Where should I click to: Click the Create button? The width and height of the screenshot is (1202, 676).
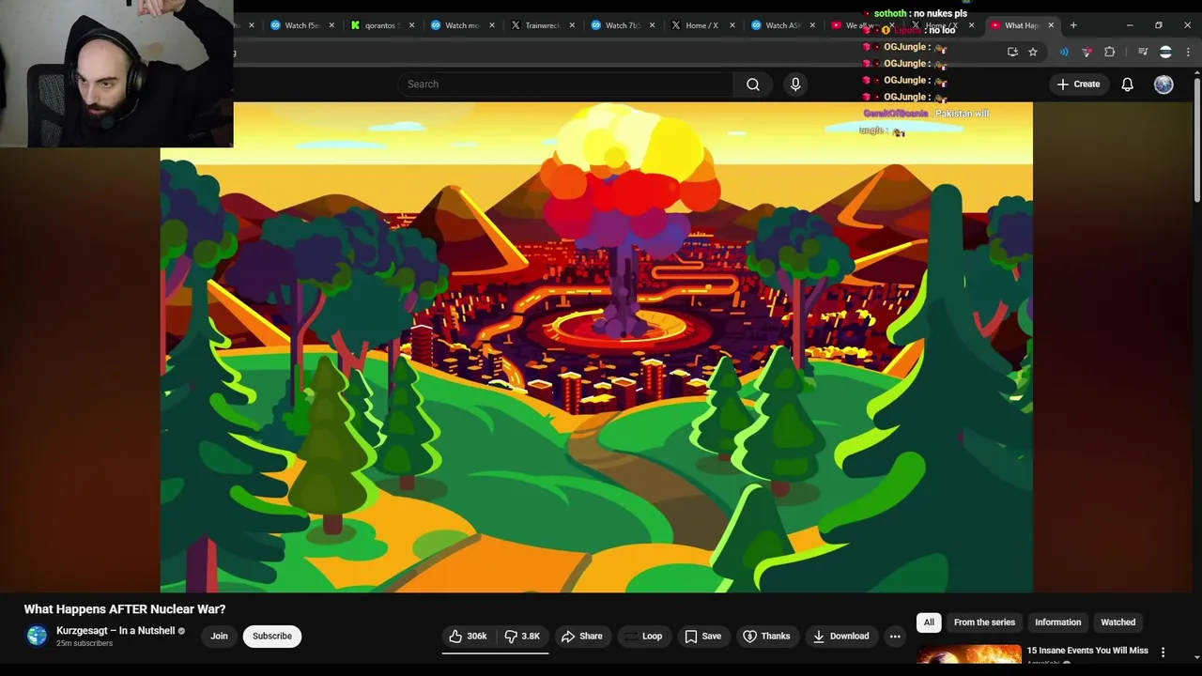point(1078,84)
